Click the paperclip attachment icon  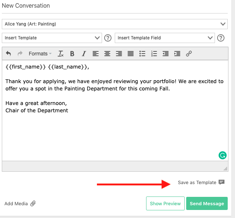coord(33,203)
